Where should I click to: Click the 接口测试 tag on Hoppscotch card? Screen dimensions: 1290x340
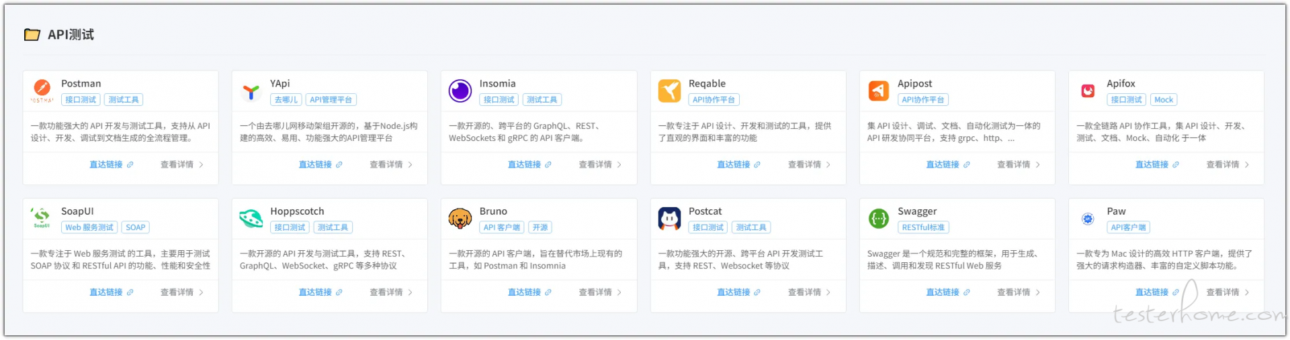click(290, 227)
